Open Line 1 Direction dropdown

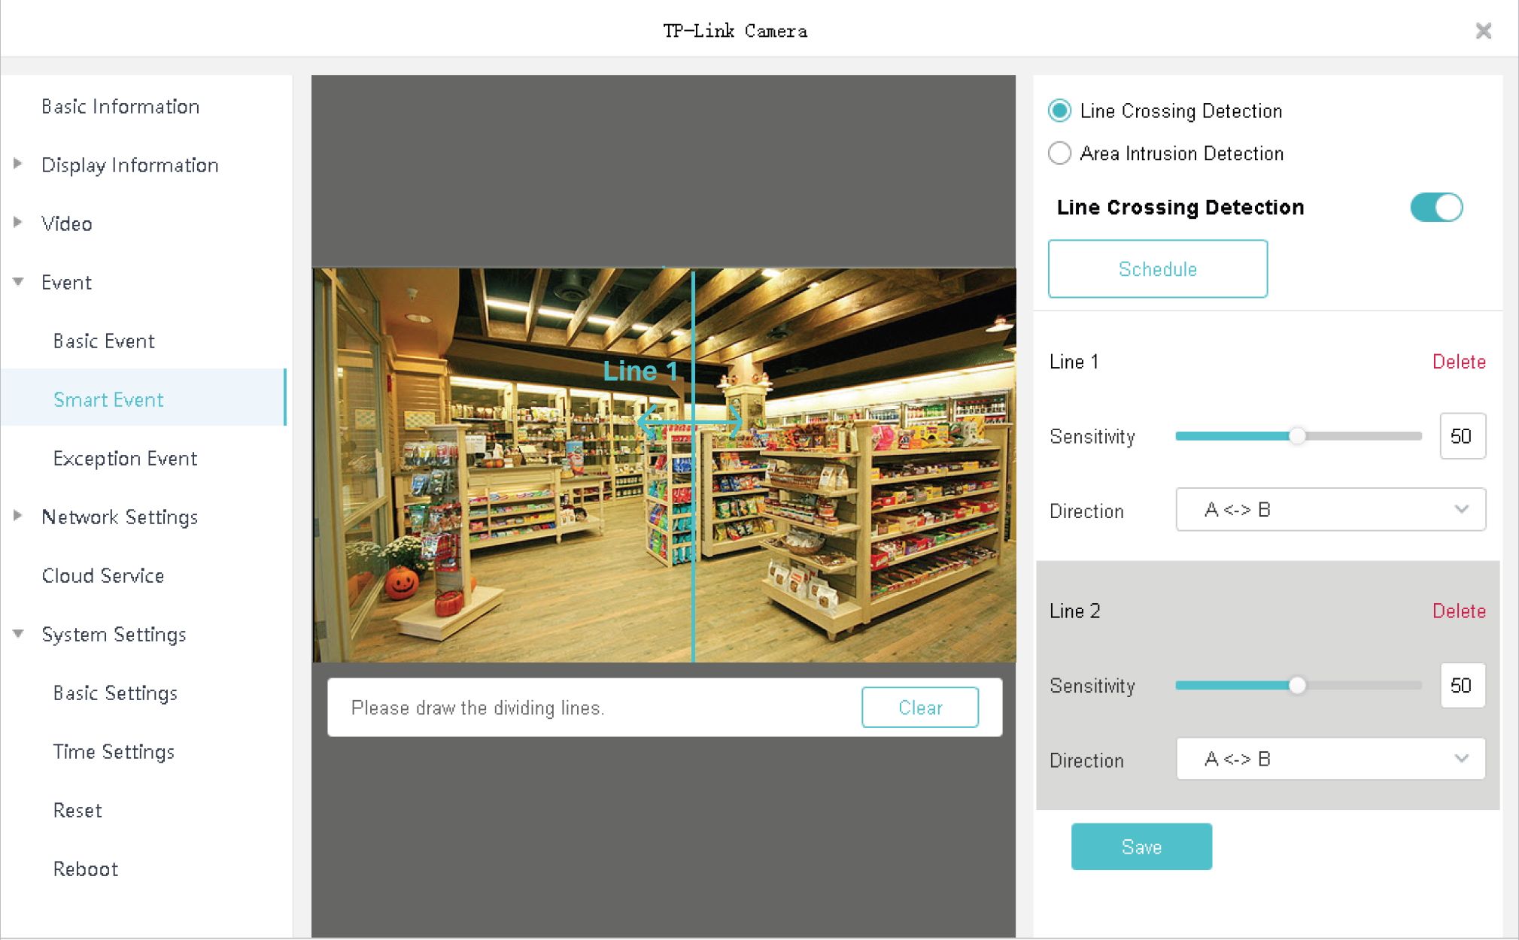coord(1329,510)
